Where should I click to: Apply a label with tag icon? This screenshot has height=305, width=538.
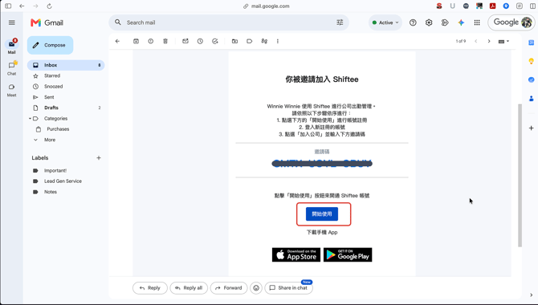(250, 41)
